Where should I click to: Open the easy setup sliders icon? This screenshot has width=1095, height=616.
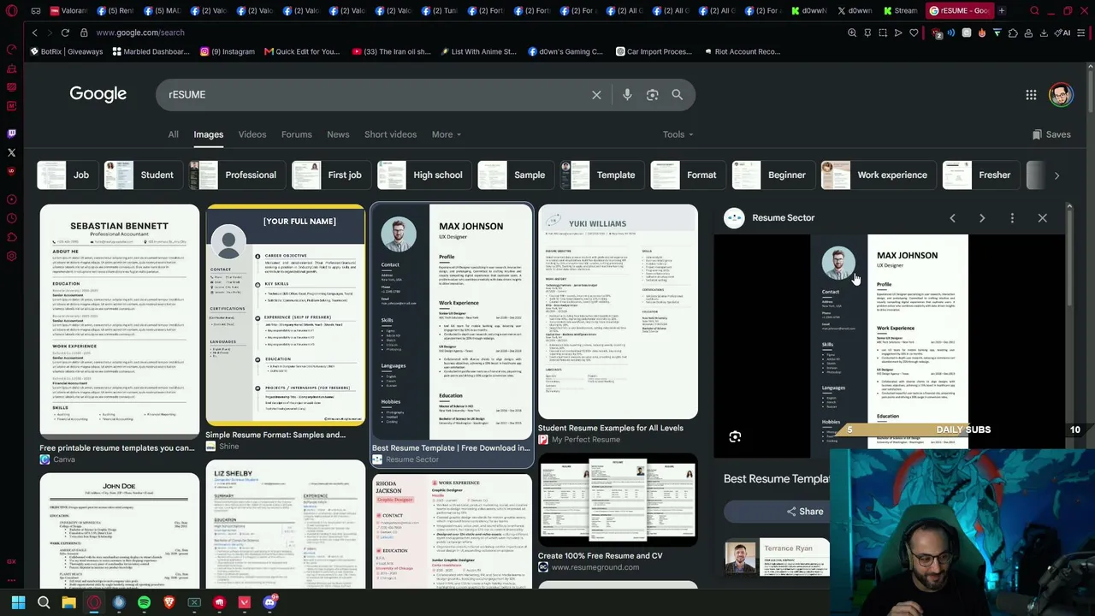click(x=1081, y=33)
